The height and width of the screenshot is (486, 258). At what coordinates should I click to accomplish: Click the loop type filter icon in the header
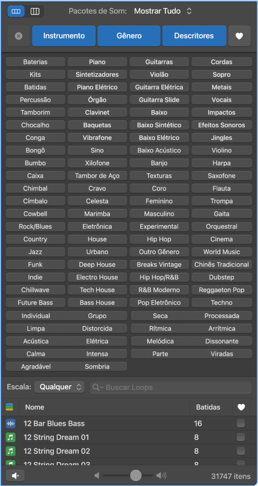pos(9,407)
